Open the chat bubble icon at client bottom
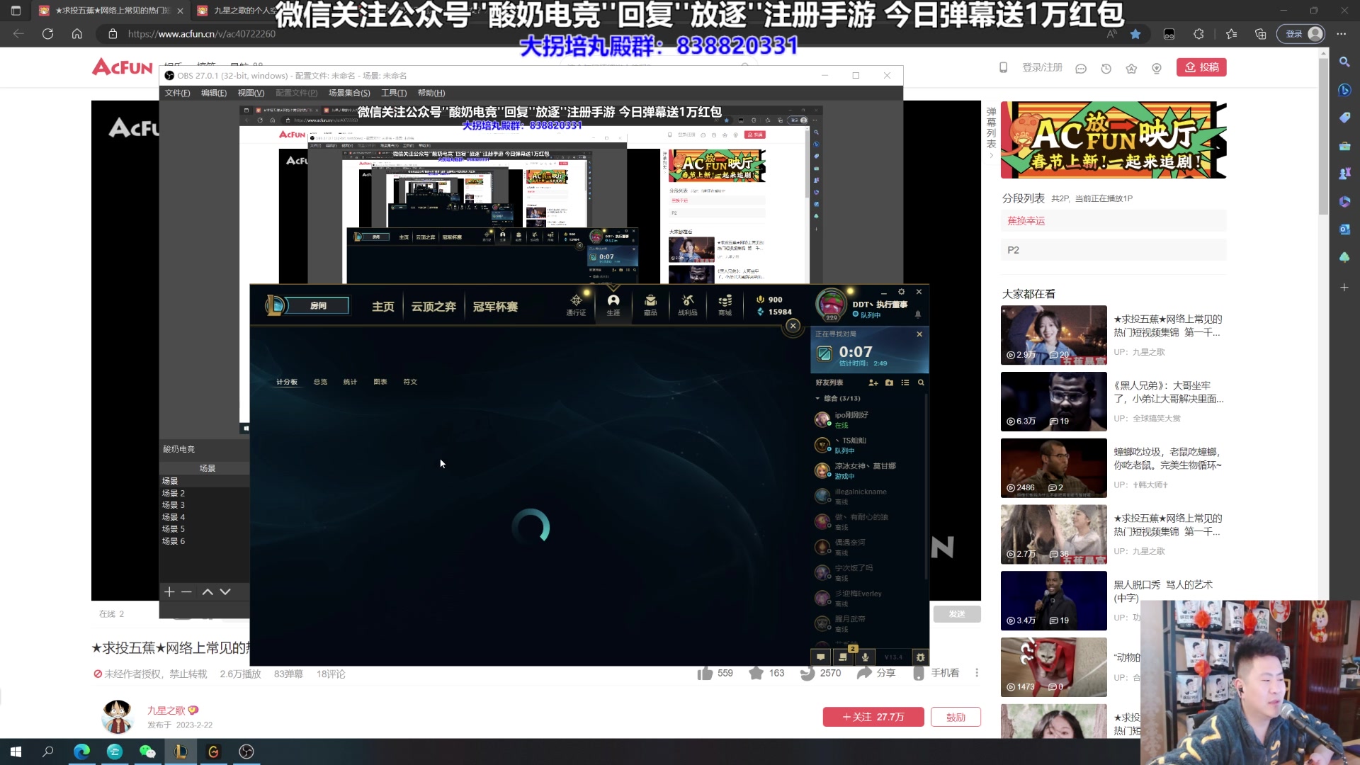The height and width of the screenshot is (765, 1360). 820,657
